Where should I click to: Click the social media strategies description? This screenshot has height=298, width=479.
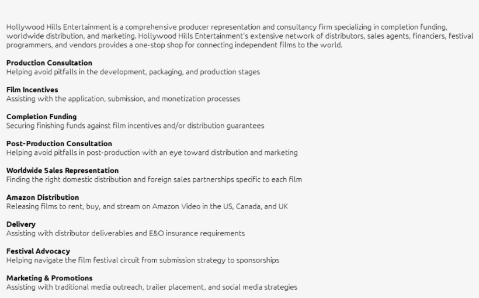pos(152,287)
